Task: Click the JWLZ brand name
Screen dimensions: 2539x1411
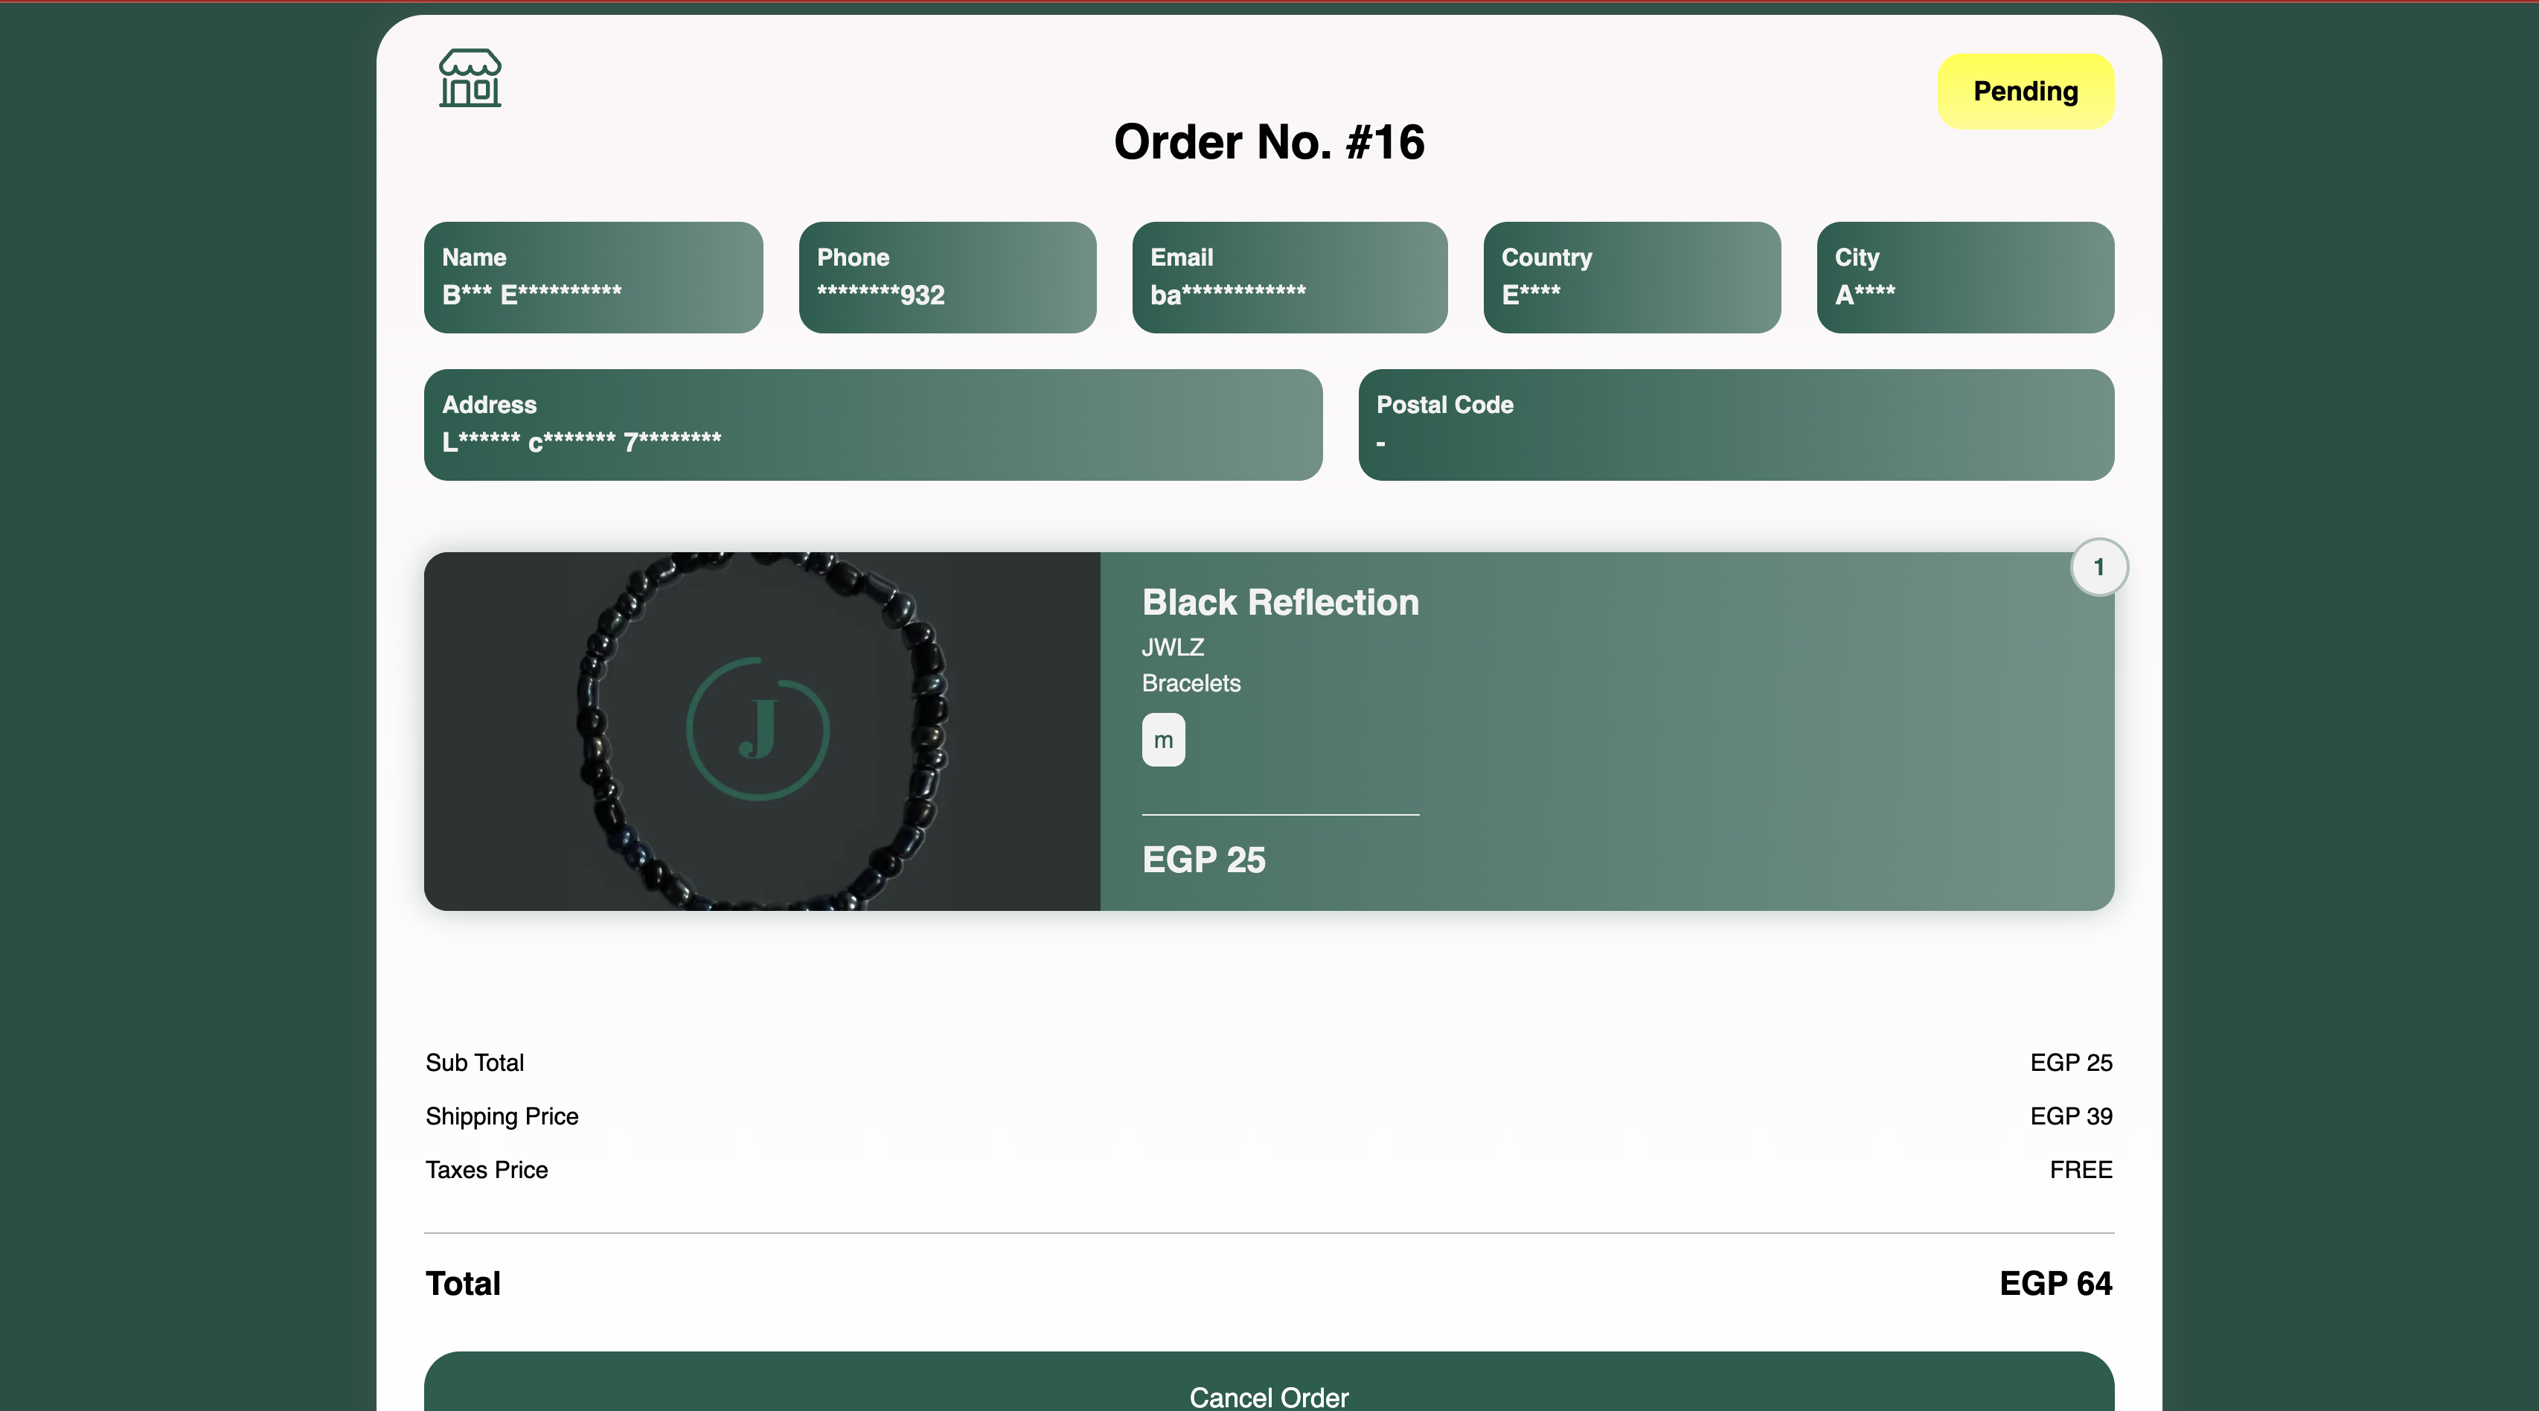Action: pyautogui.click(x=1172, y=647)
